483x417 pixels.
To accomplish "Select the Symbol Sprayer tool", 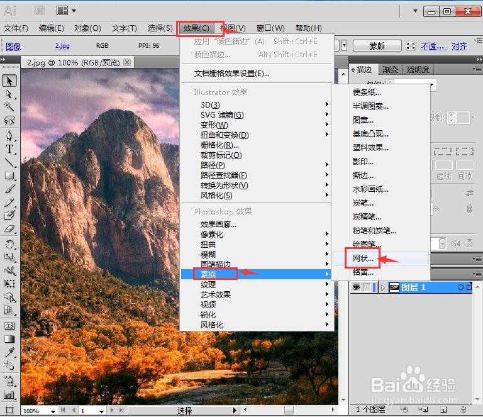I will pos(9,381).
